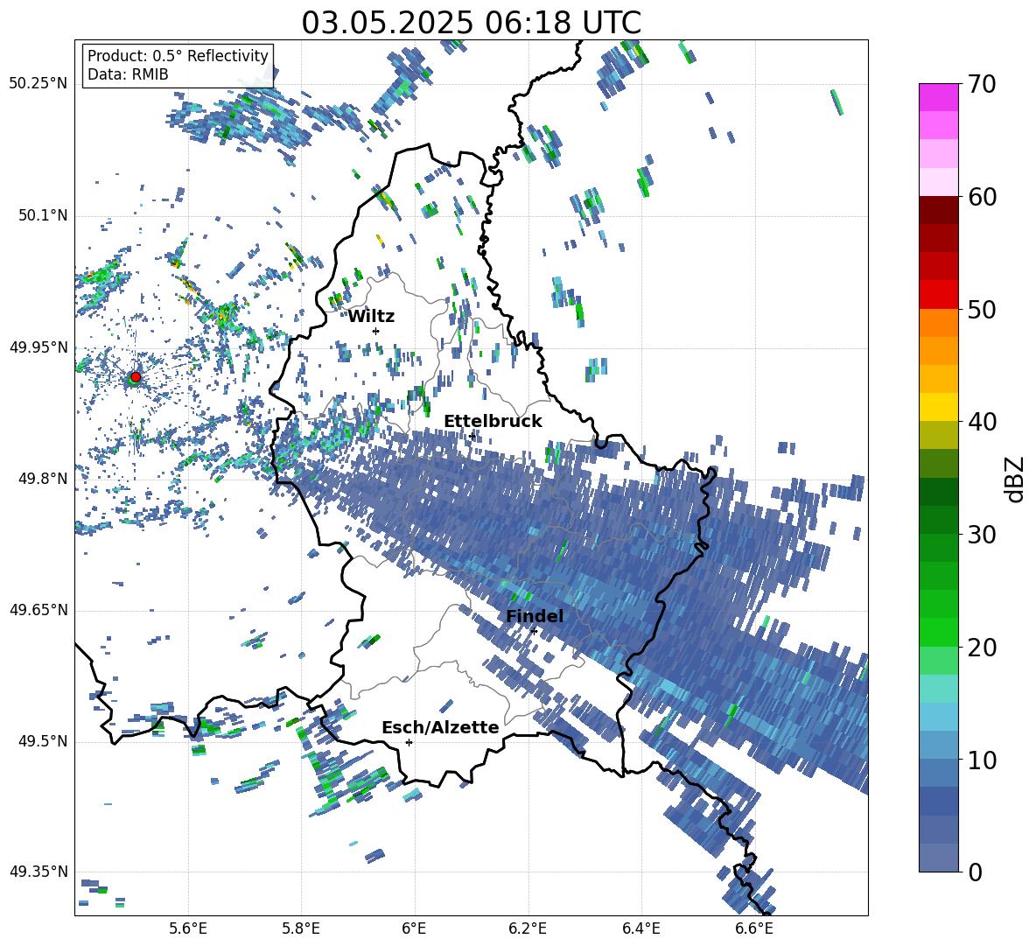The height and width of the screenshot is (946, 1036).
Task: Click the Esch/Alzette location cross marker
Action: (x=409, y=742)
